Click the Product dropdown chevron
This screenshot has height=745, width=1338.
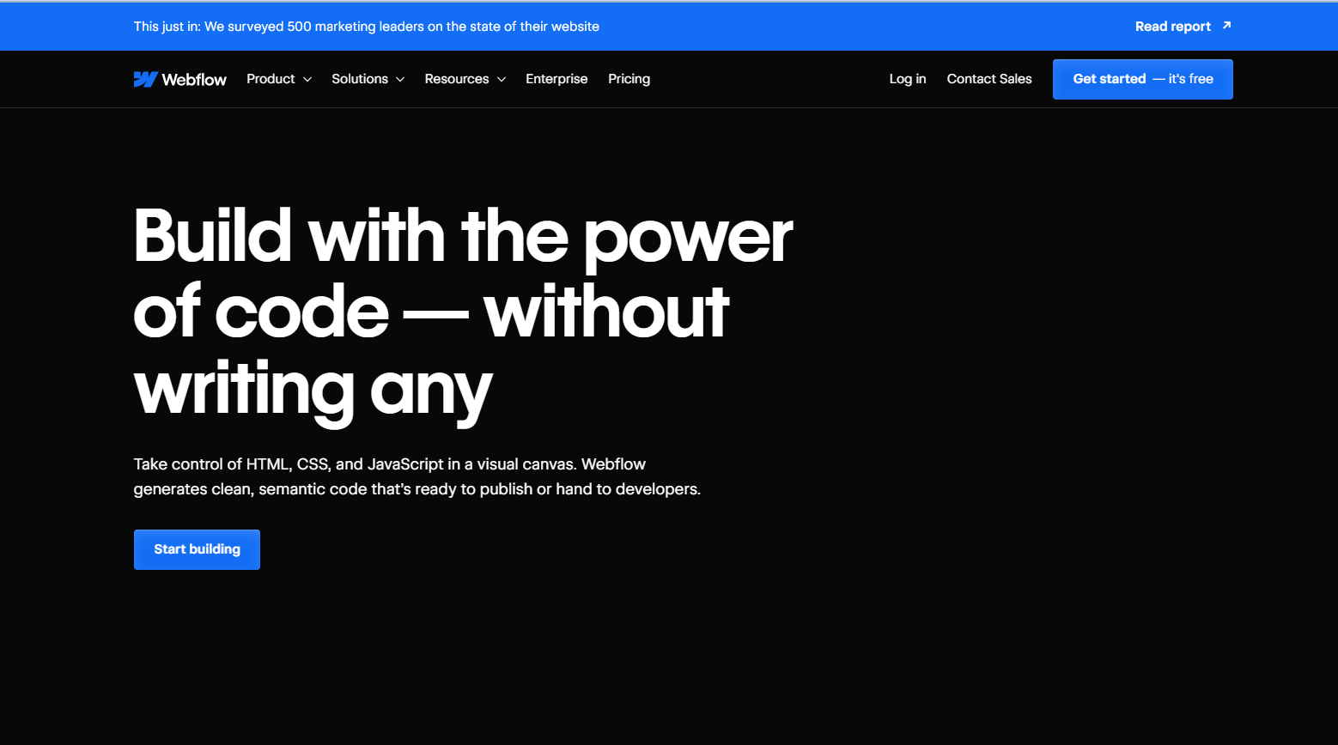(x=309, y=79)
